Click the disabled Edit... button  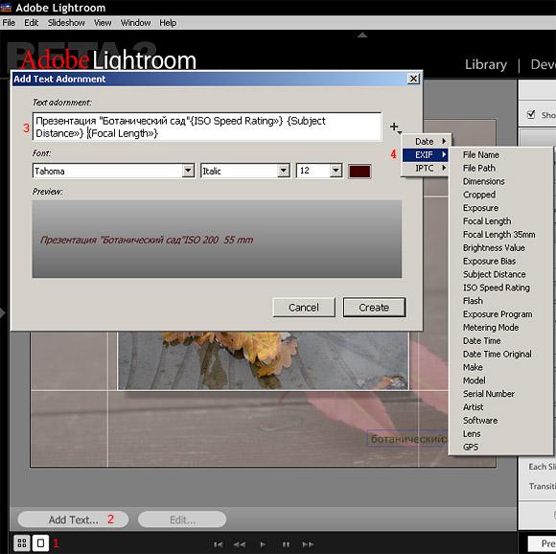click(182, 519)
